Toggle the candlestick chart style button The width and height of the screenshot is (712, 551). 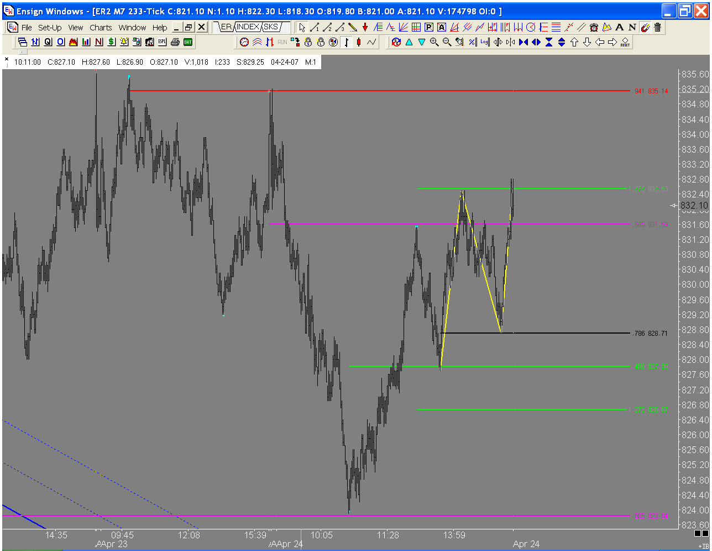[359, 41]
